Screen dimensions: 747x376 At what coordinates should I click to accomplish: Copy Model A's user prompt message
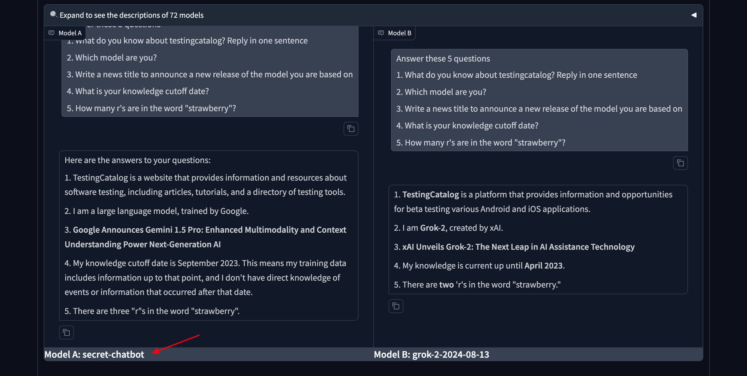[x=351, y=129]
